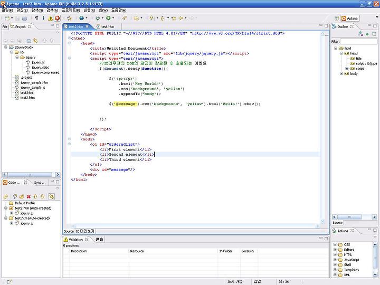Viewport: 380px width, 285px height.
Task: Switch to IE 미리보기 preview tab
Action: pos(85,232)
